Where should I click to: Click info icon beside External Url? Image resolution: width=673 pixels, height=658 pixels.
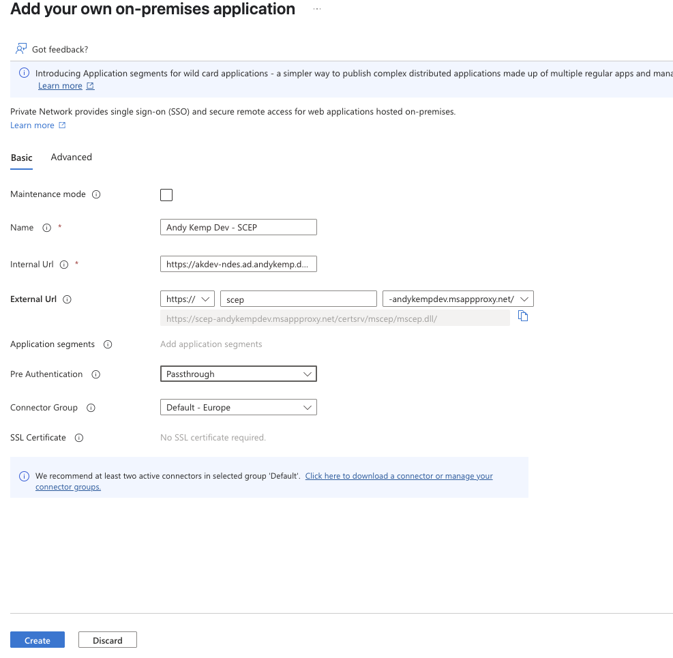68,299
